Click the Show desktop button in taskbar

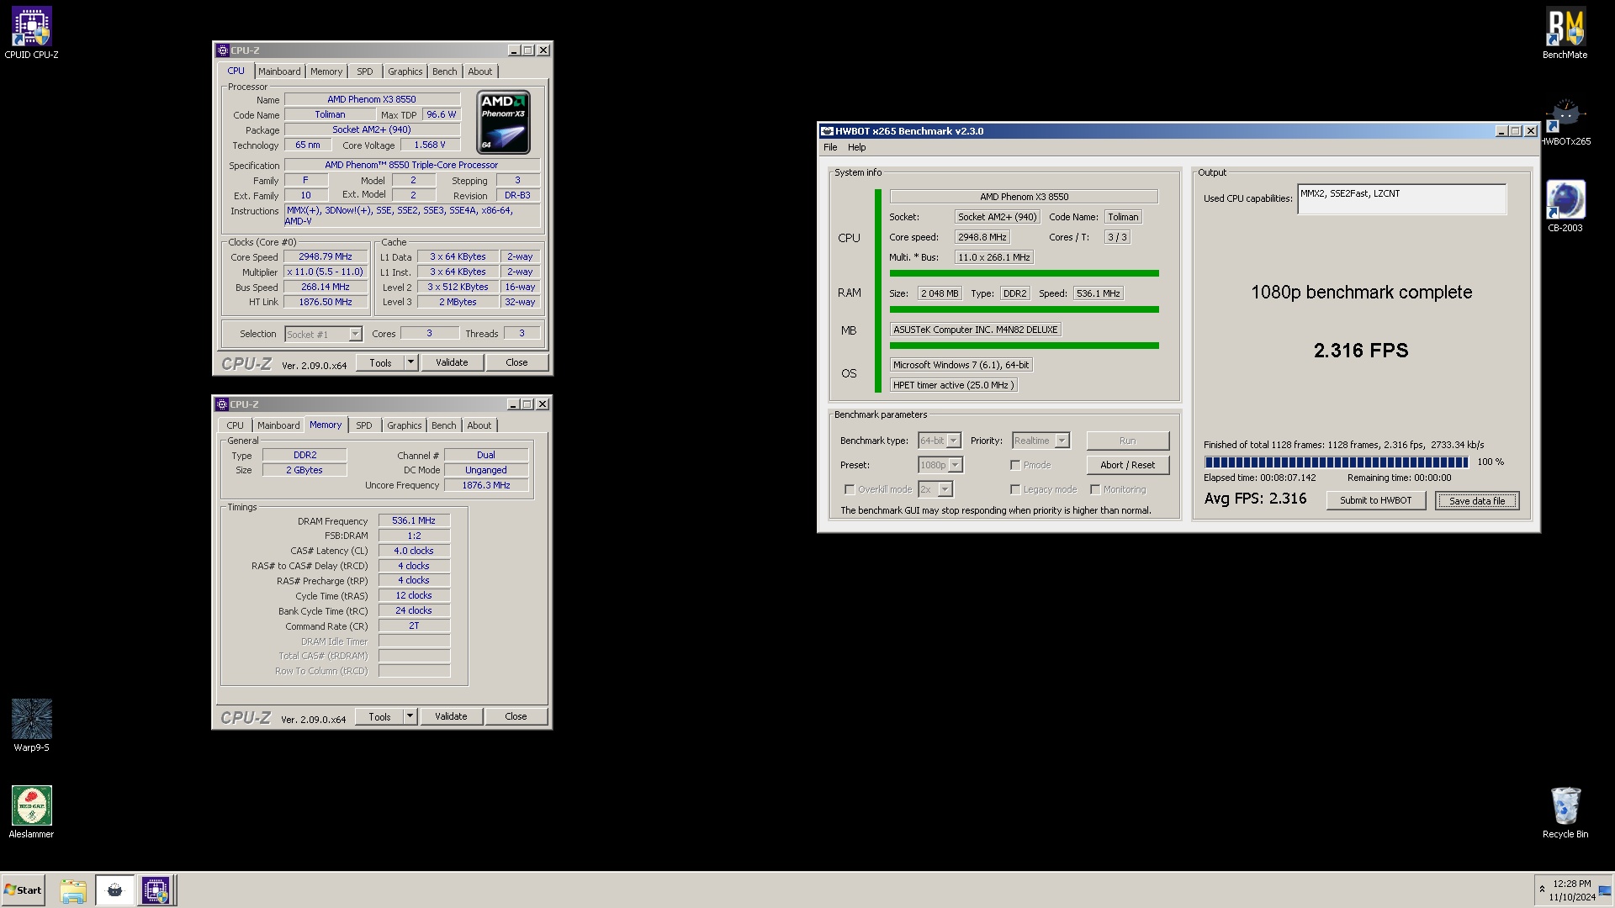[1605, 890]
